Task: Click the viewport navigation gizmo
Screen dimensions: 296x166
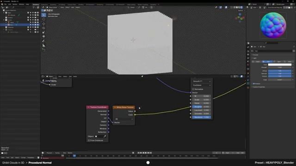Action: [240, 18]
